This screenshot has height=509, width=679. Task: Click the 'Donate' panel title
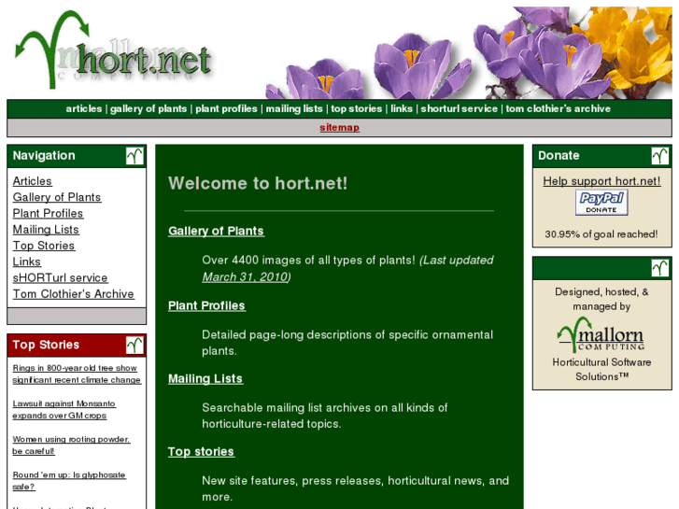click(x=559, y=156)
